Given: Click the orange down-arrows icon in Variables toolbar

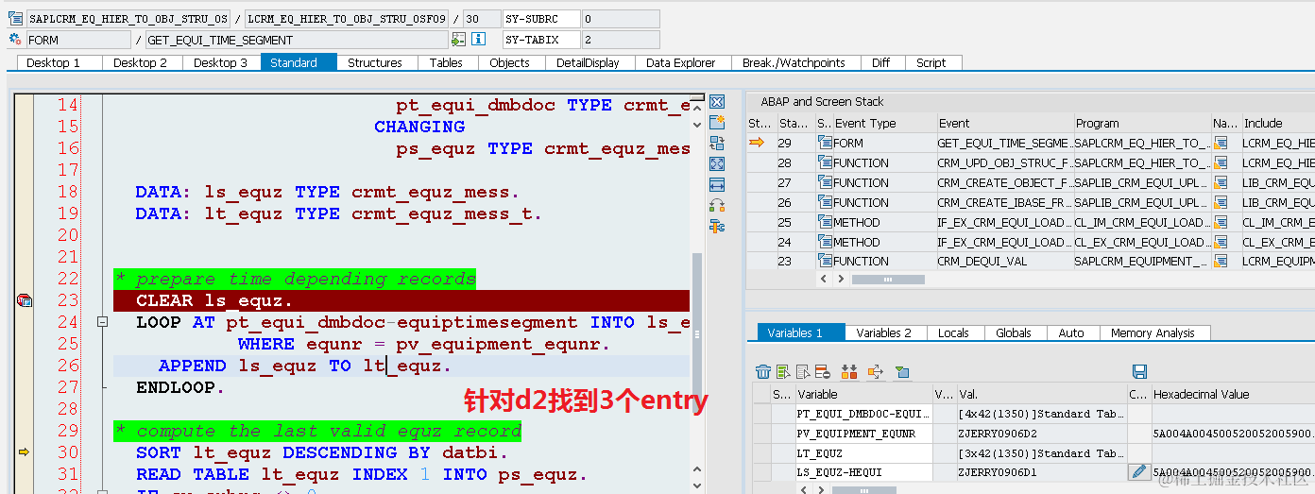Looking at the screenshot, I should pos(848,372).
